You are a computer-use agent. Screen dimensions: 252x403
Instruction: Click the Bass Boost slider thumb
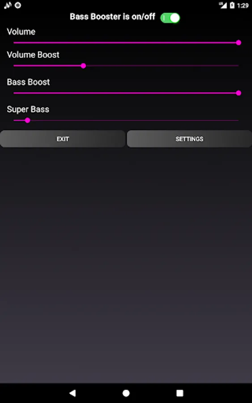[x=239, y=93]
